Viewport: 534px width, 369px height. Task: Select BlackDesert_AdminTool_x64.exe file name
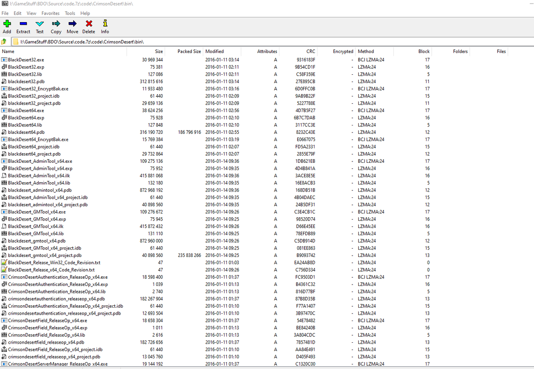pos(40,161)
